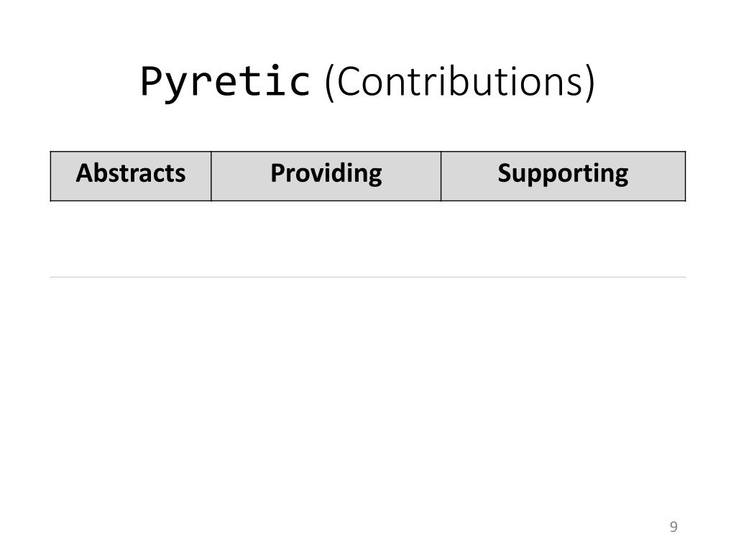Click the border between the Abstracts and Providing cells
This screenshot has width=736, height=552.
(211, 176)
